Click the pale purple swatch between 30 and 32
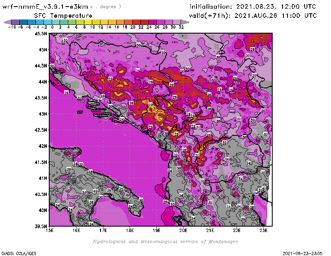The image size is (331, 256). (177, 22)
